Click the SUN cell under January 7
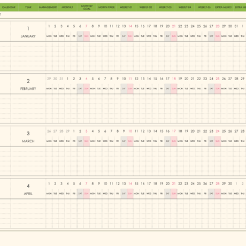 (87, 36)
